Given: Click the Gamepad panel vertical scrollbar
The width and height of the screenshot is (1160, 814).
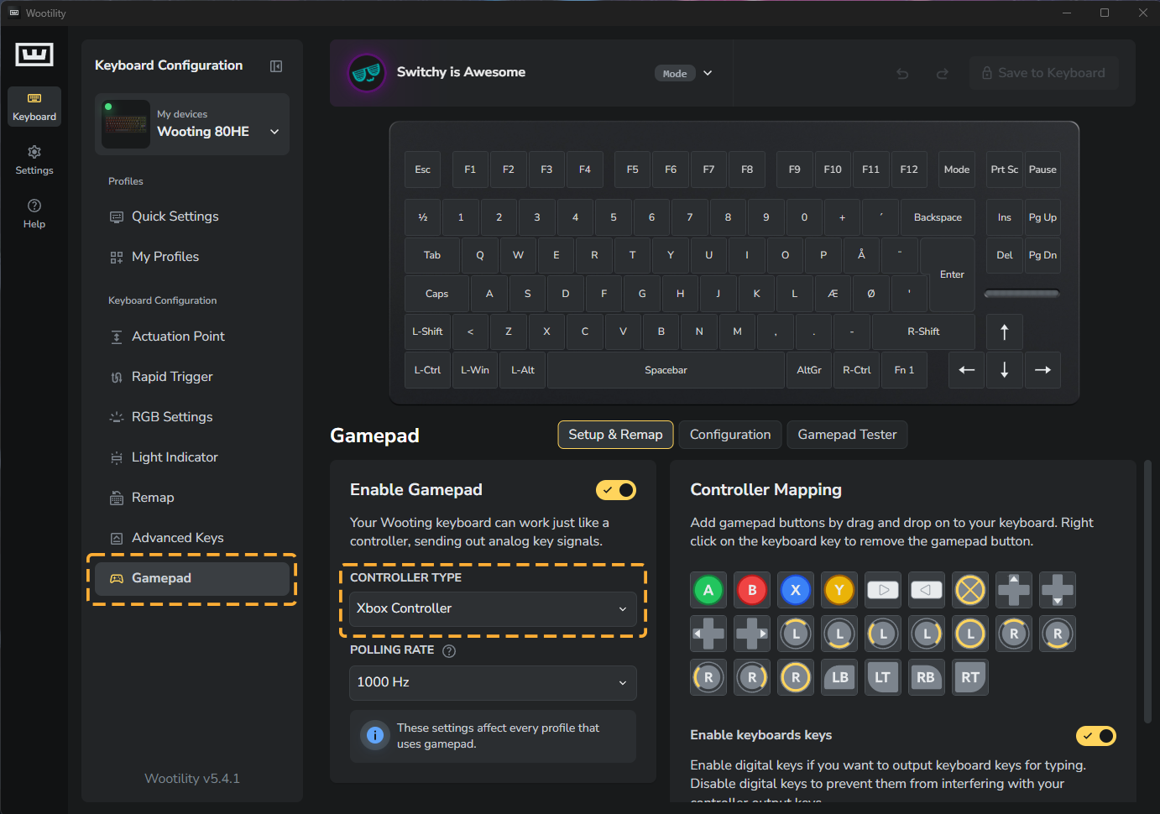Looking at the screenshot, I should pos(1147,591).
